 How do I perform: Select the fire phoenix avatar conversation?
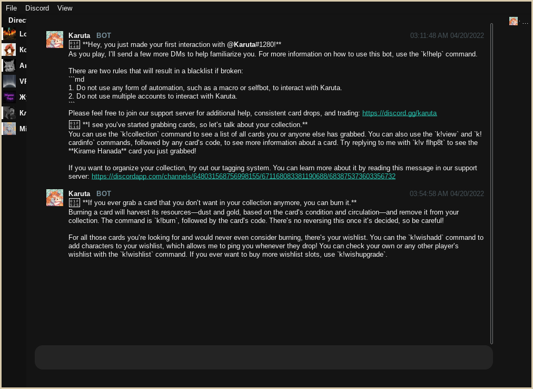[9, 34]
